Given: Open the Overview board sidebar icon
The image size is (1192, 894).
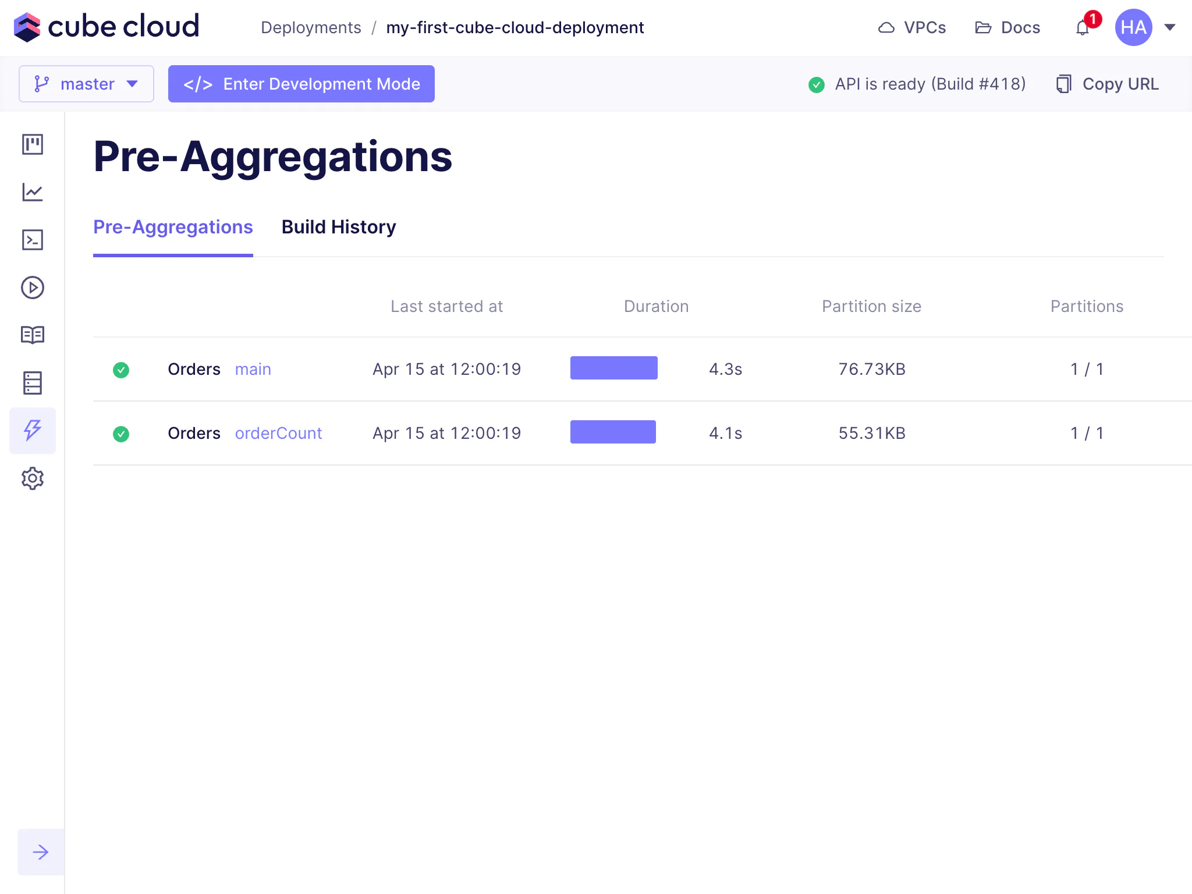Looking at the screenshot, I should tap(33, 144).
